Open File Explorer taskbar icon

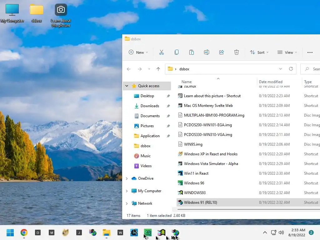107,232
